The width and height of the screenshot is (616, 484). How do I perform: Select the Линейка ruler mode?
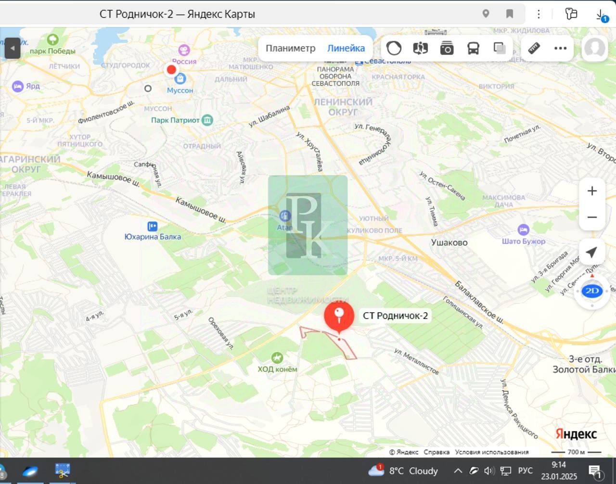pyautogui.click(x=346, y=48)
